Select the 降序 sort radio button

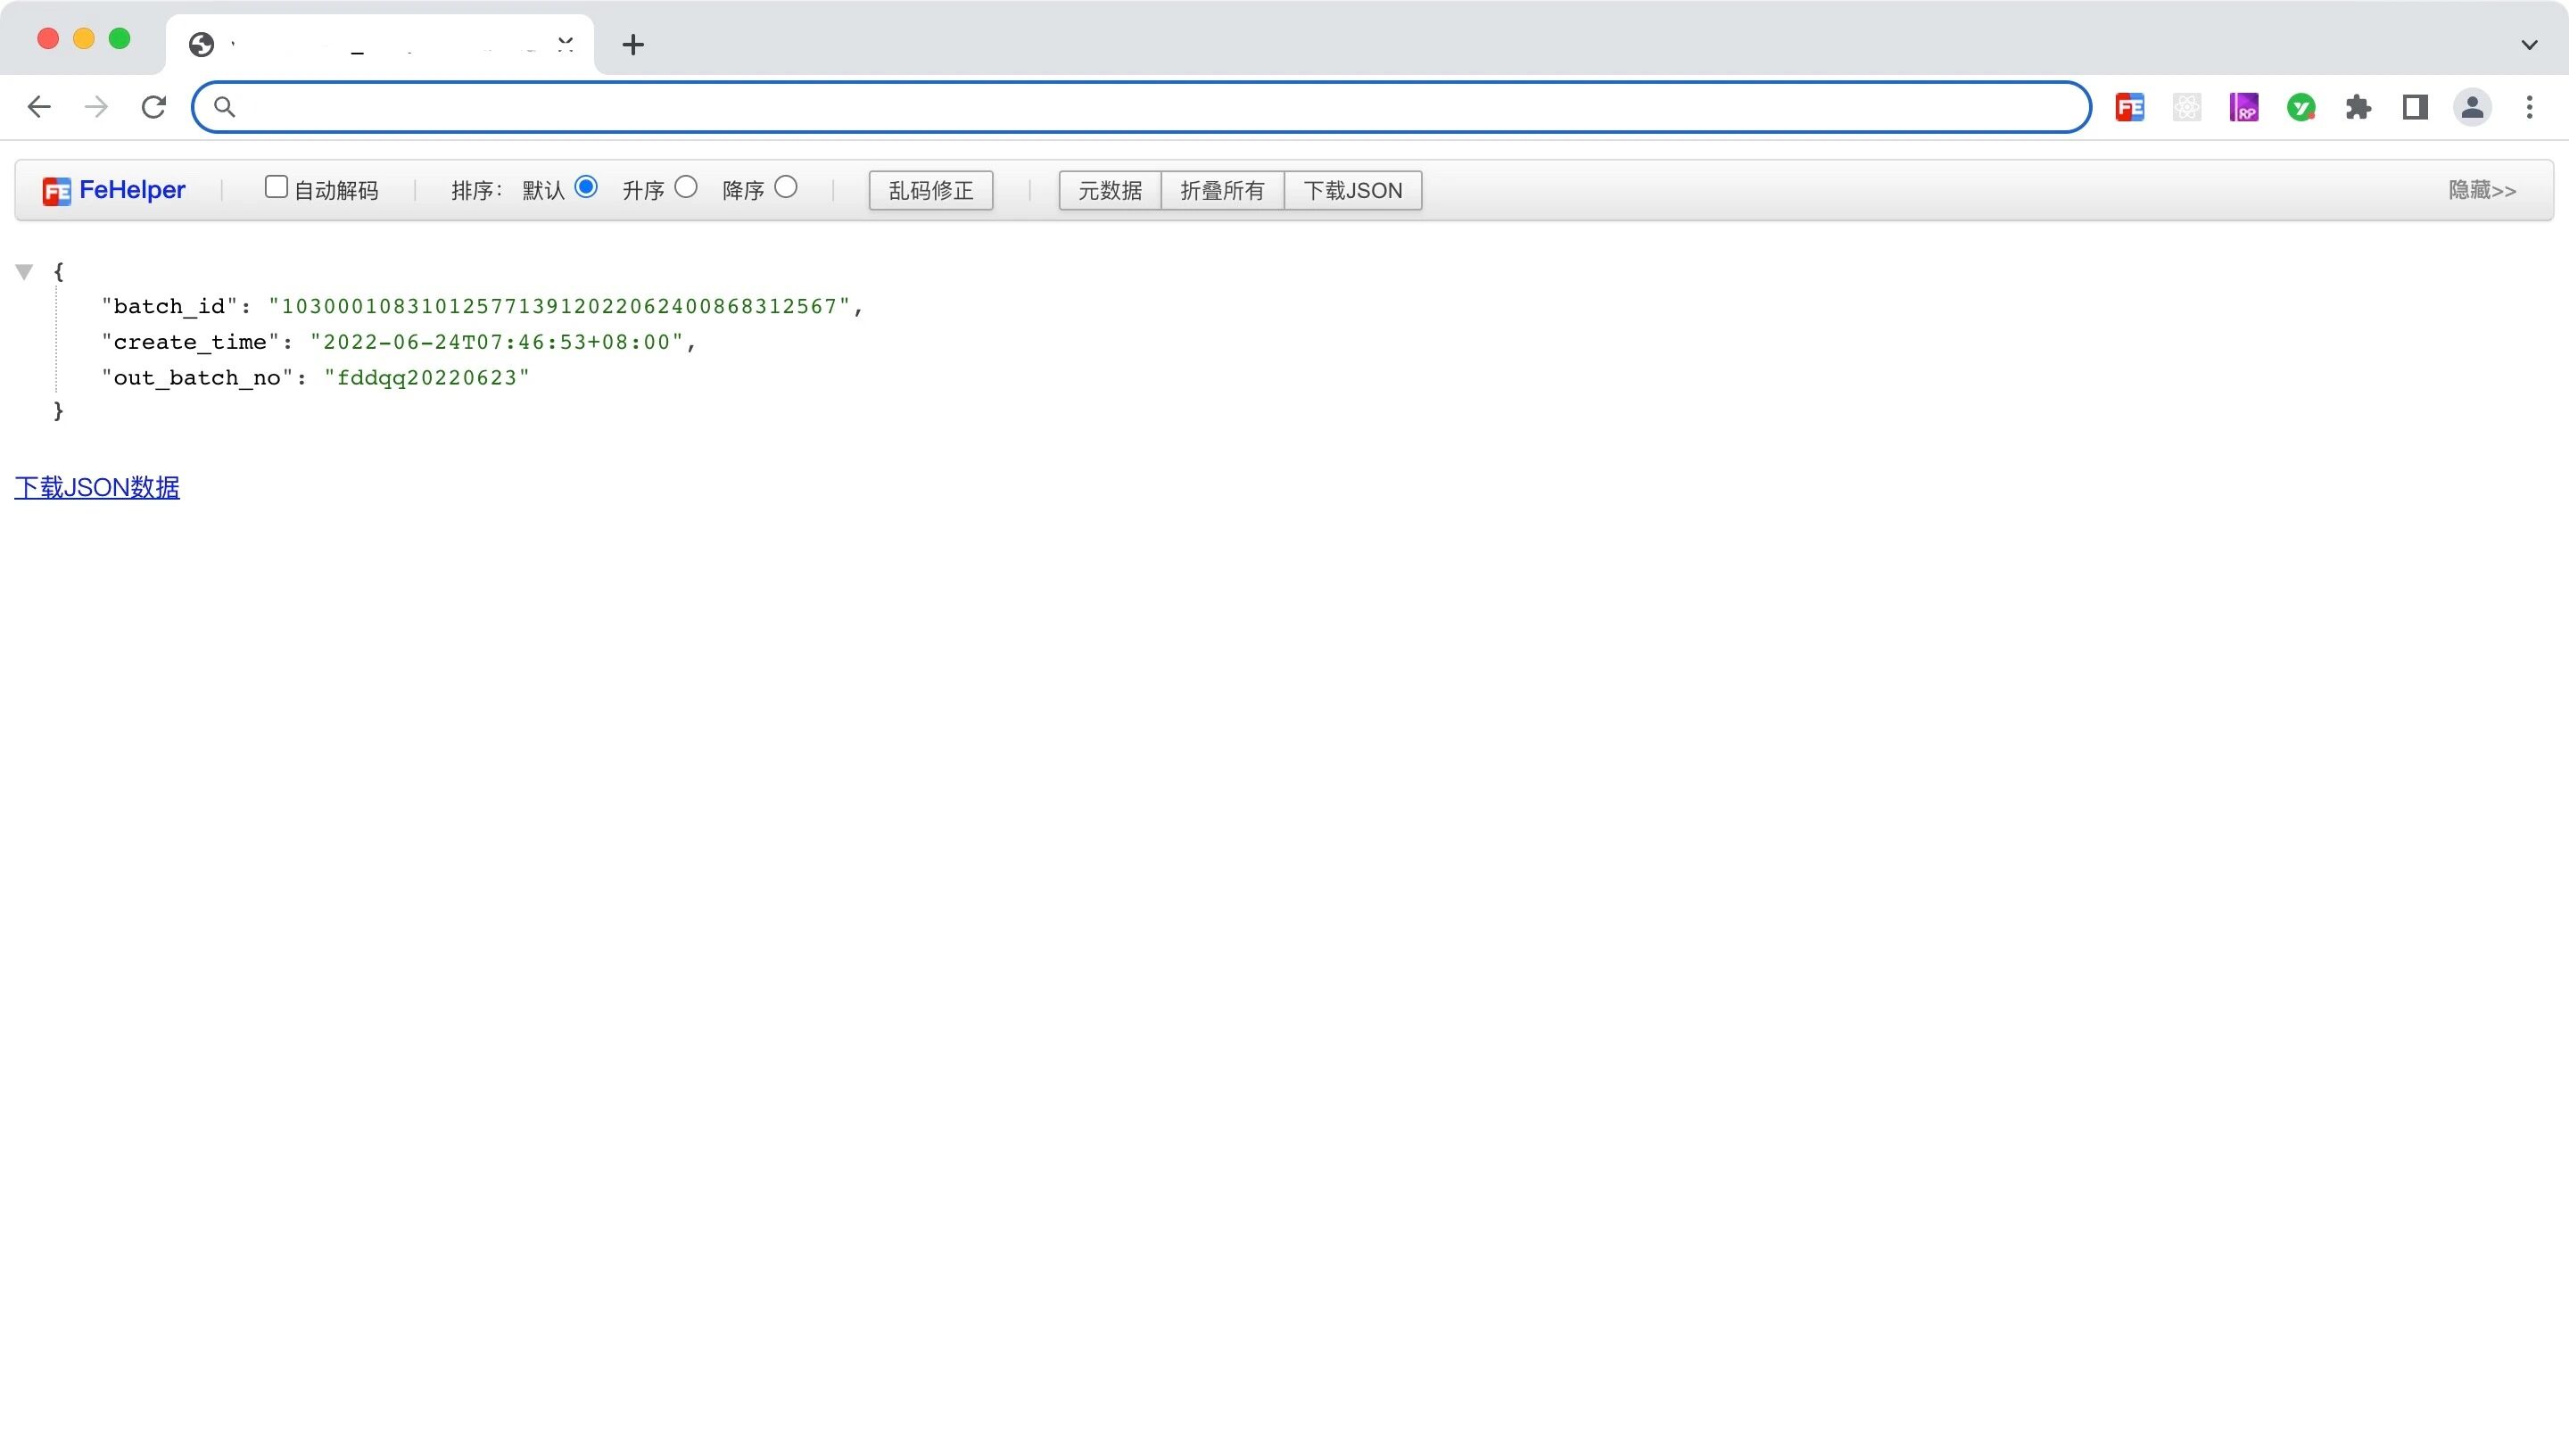tap(786, 187)
